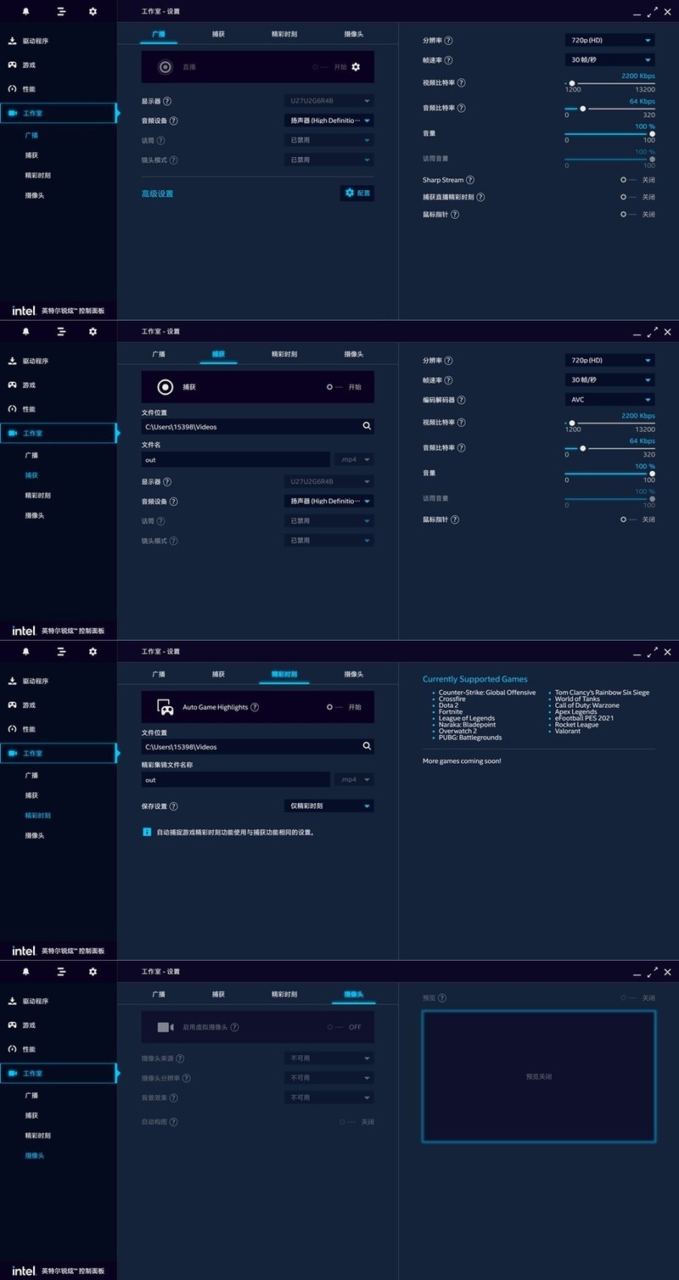Show help icon next to 摄像头来源
The width and height of the screenshot is (679, 1280).
coord(180,1058)
